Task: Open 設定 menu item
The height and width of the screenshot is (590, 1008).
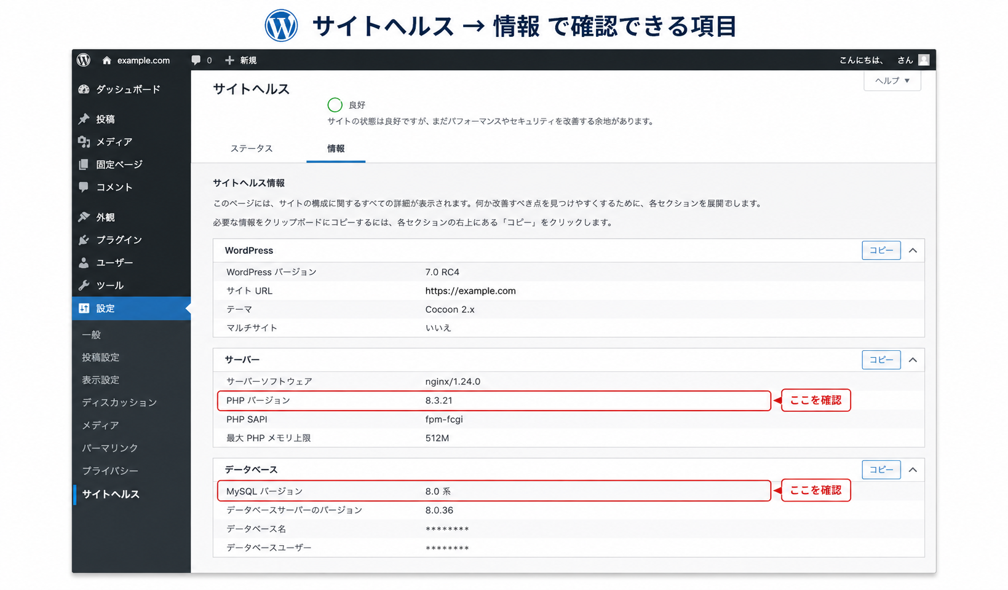Action: (x=131, y=308)
